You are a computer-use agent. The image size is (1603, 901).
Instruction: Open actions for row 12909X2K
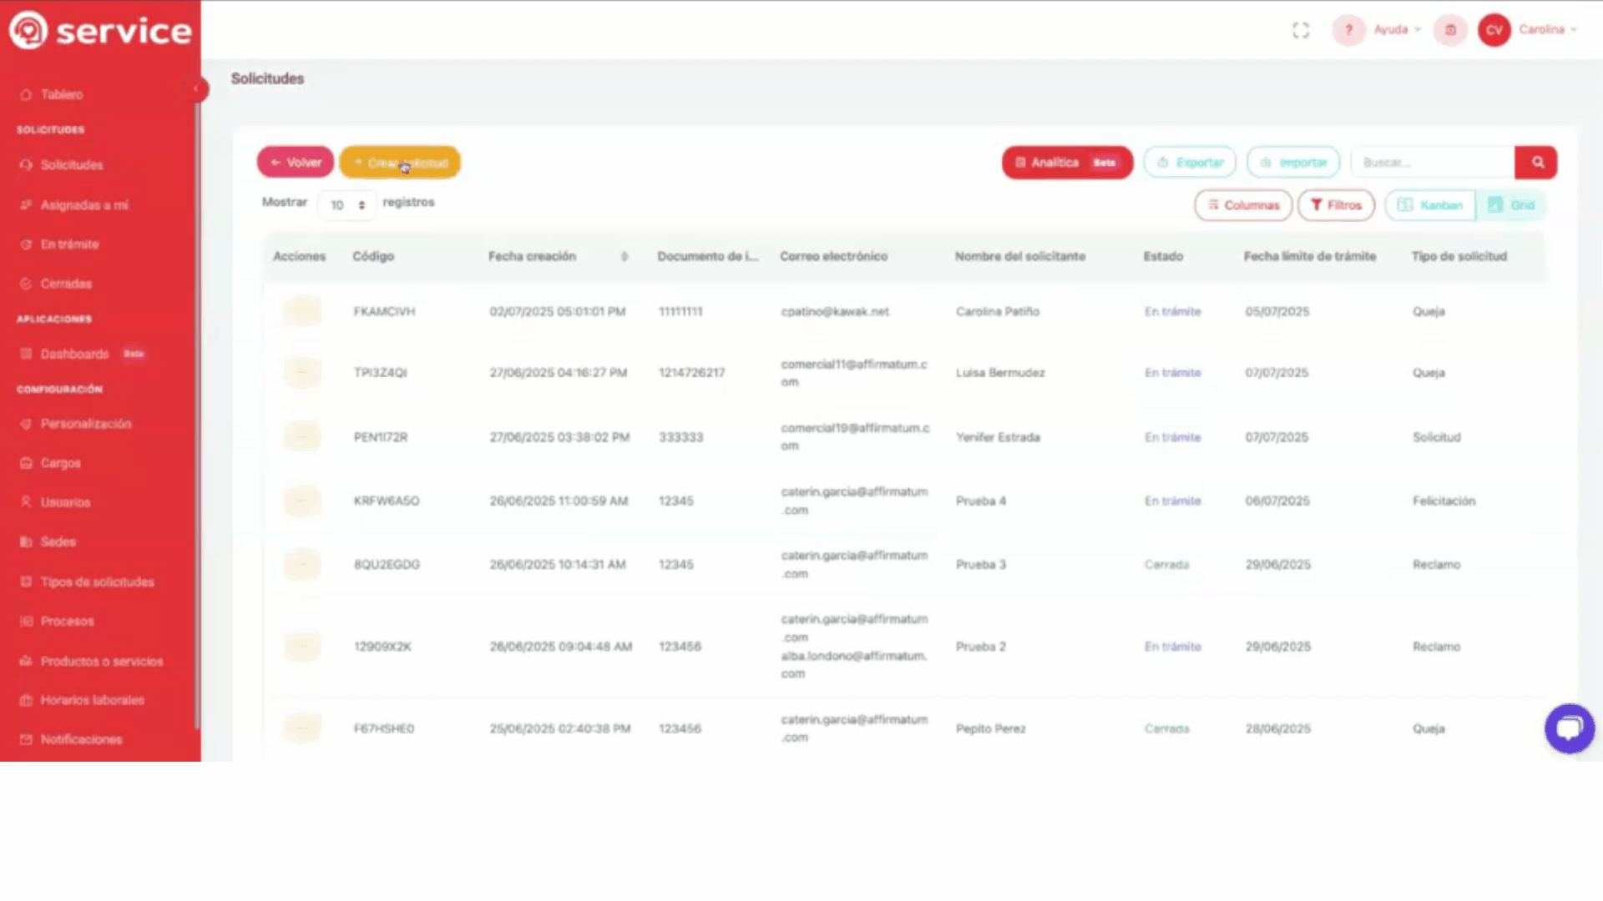pyautogui.click(x=302, y=647)
